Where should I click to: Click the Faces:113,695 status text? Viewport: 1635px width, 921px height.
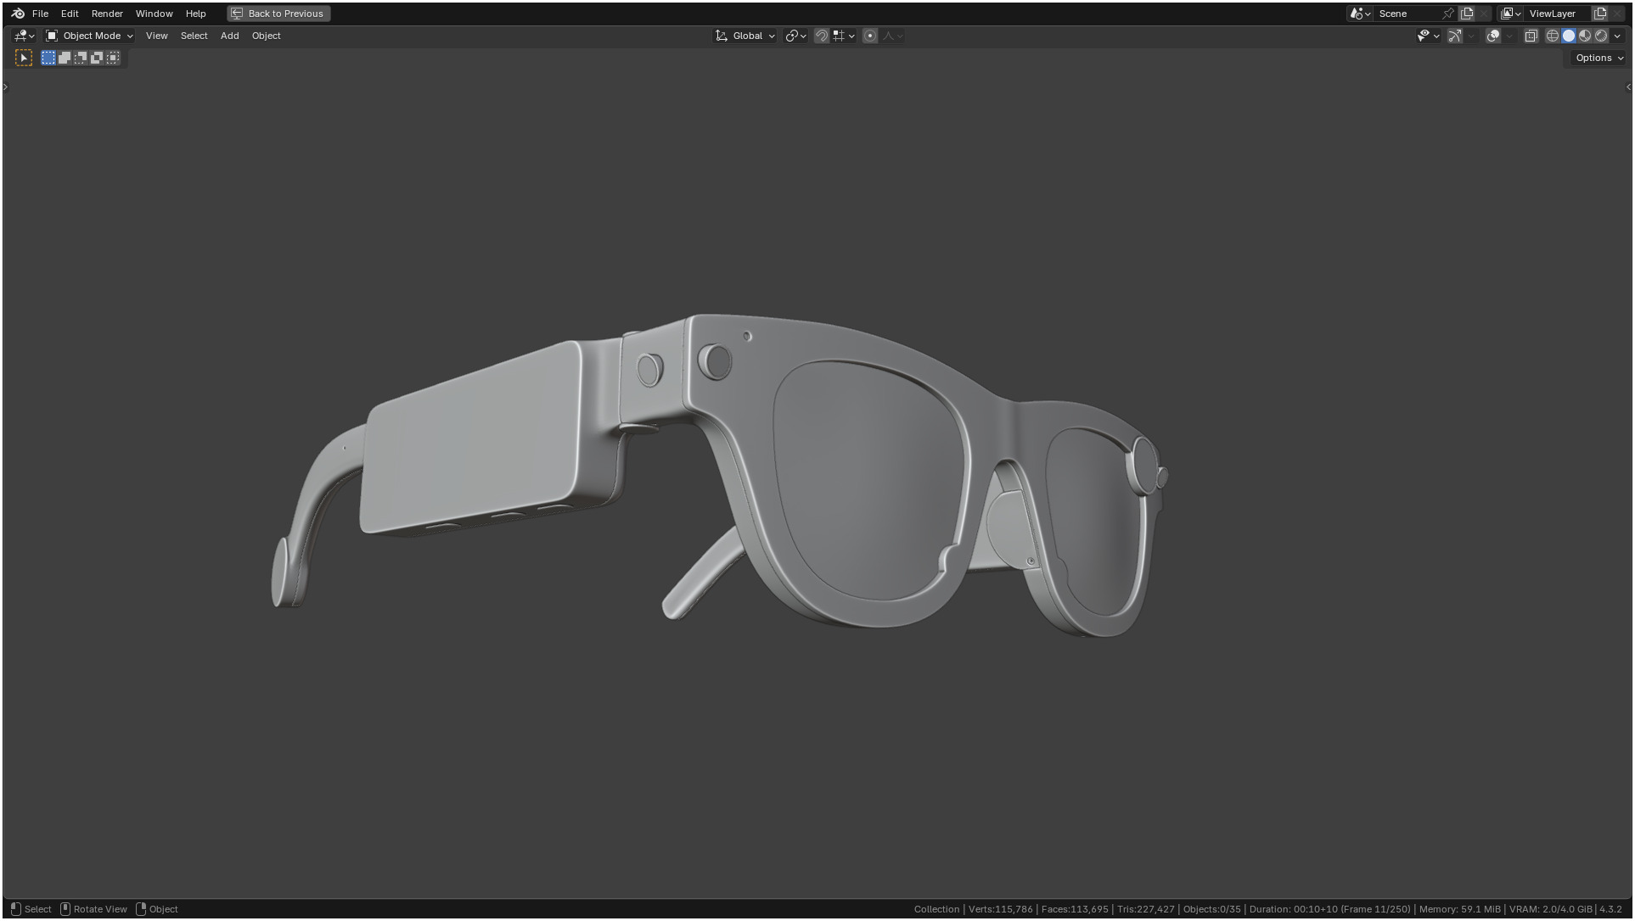[x=1075, y=909]
